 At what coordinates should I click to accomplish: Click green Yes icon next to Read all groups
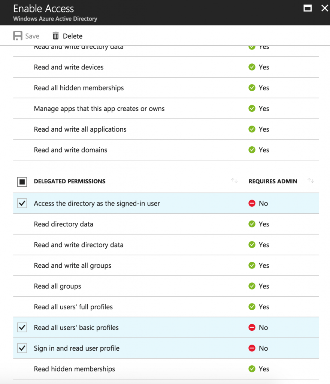point(252,286)
